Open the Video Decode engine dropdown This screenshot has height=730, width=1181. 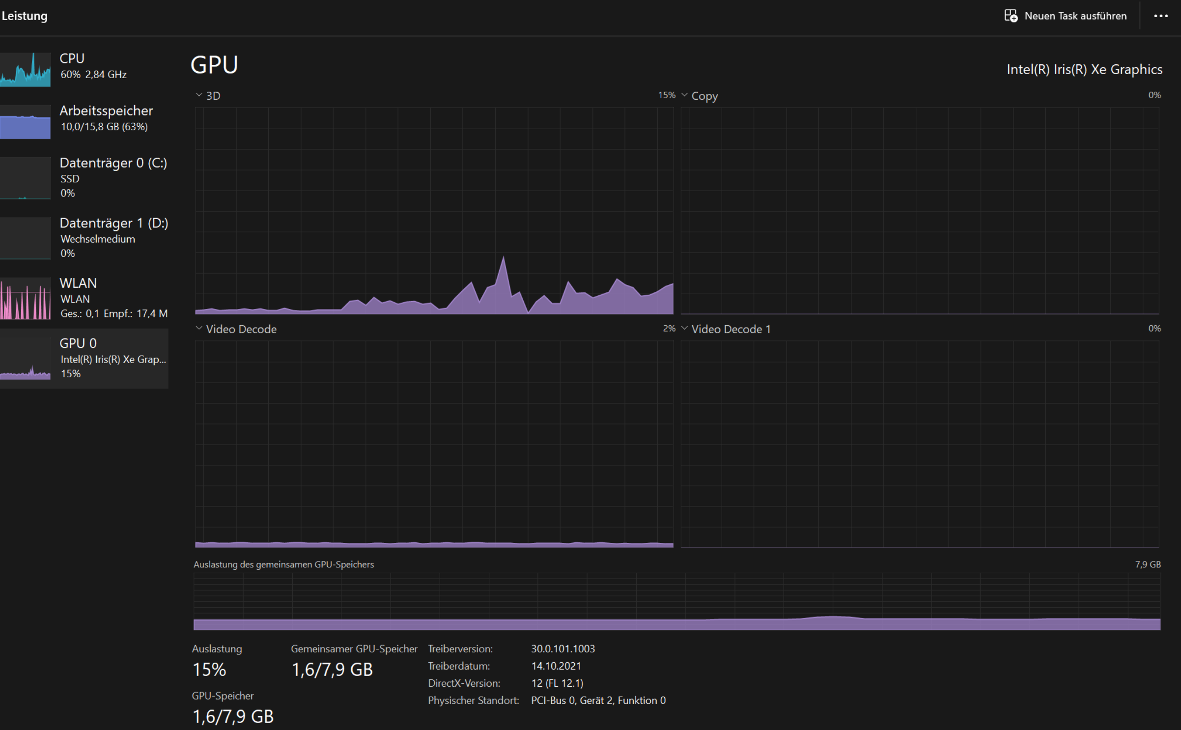(x=199, y=328)
